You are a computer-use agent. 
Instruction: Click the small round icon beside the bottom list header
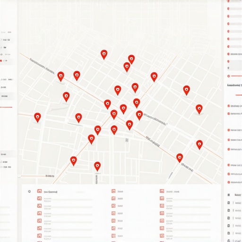(29, 191)
